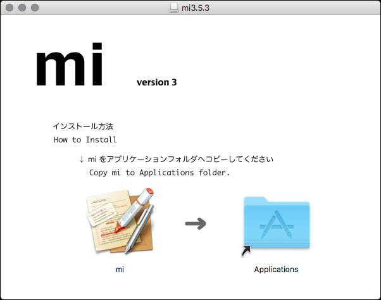Minimize the mi3.5.3 window
The image size is (381, 300).
[22, 8]
